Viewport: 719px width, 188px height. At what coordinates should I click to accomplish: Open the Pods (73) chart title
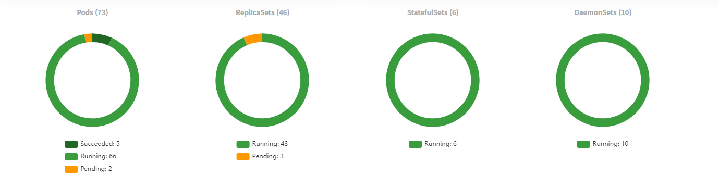[x=93, y=12]
